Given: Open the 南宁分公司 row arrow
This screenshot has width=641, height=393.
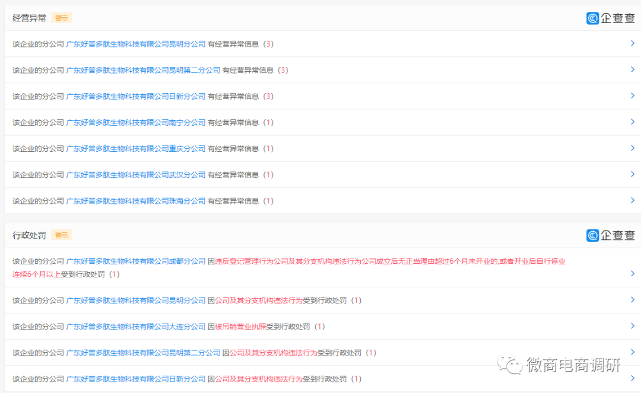Looking at the screenshot, I should pos(633,122).
